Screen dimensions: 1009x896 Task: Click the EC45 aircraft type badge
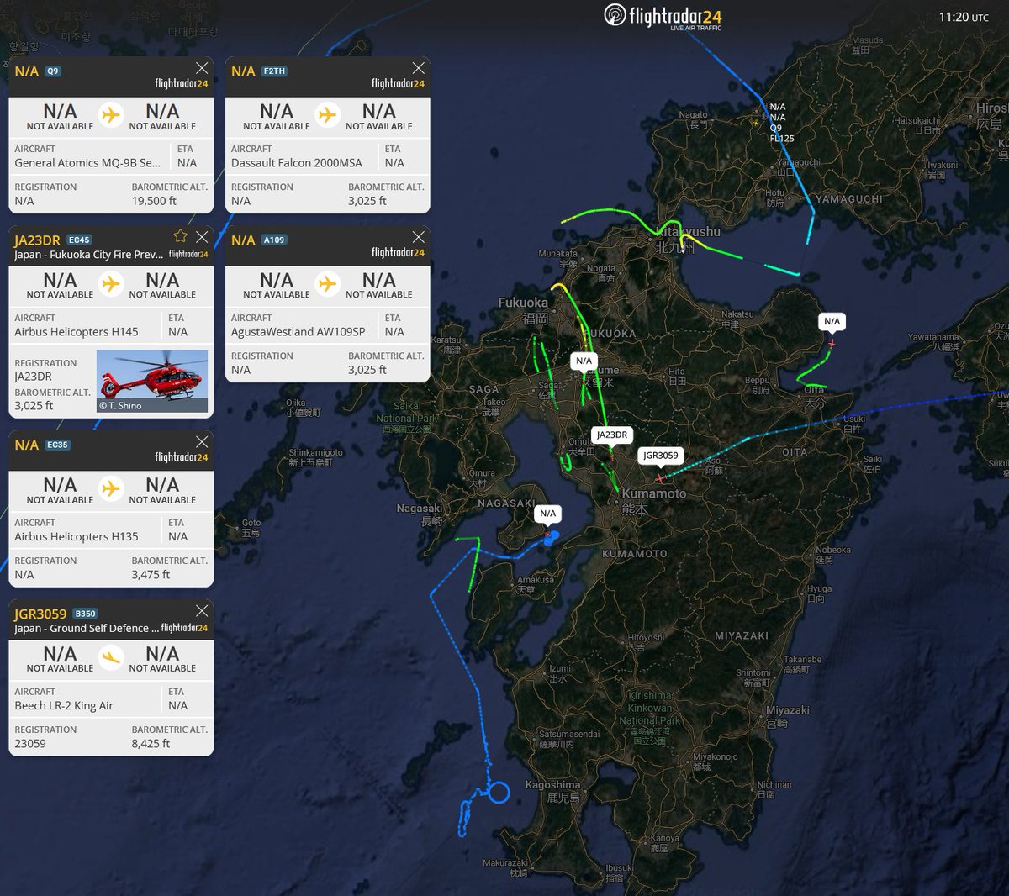(x=79, y=240)
